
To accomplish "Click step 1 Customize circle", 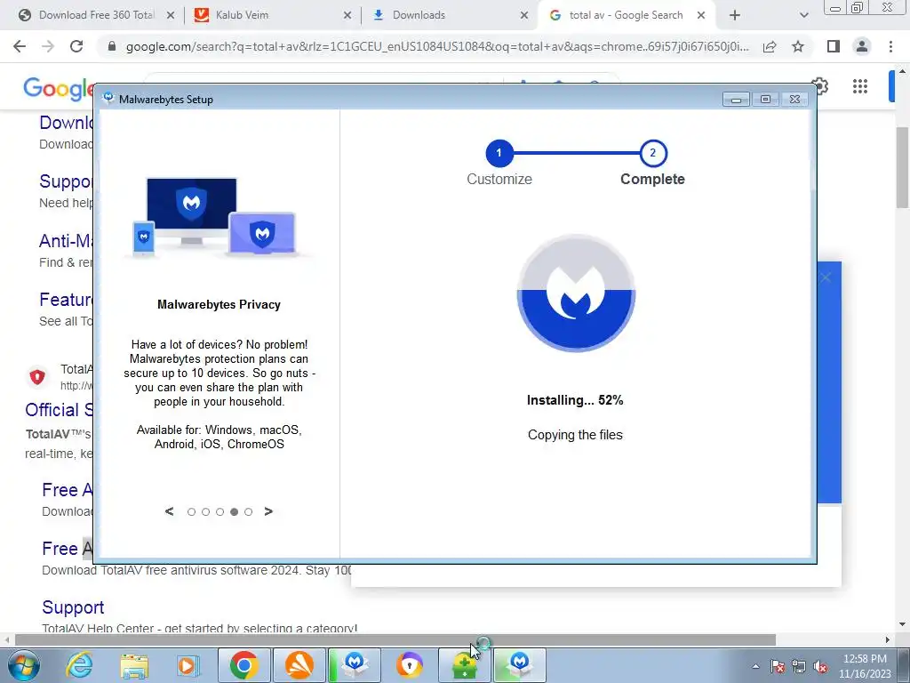I will (499, 153).
